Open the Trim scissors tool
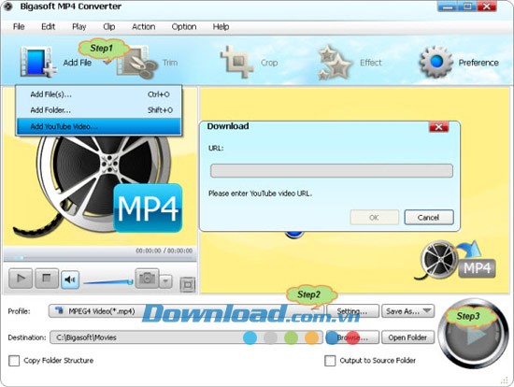 click(137, 63)
